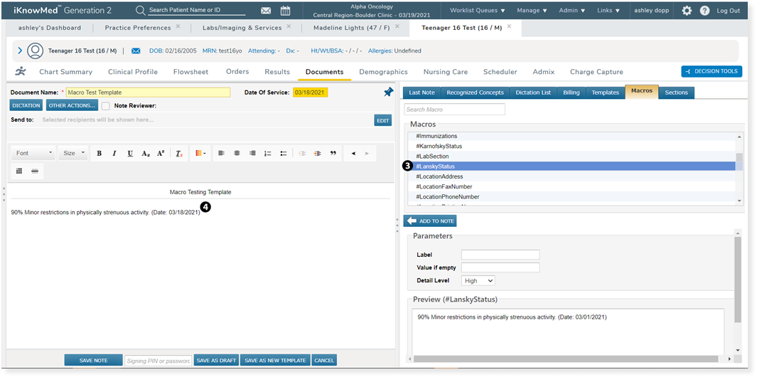Open the Font dropdown
The image size is (757, 377).
33,153
